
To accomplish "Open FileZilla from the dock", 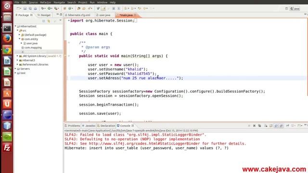I will (7, 148).
